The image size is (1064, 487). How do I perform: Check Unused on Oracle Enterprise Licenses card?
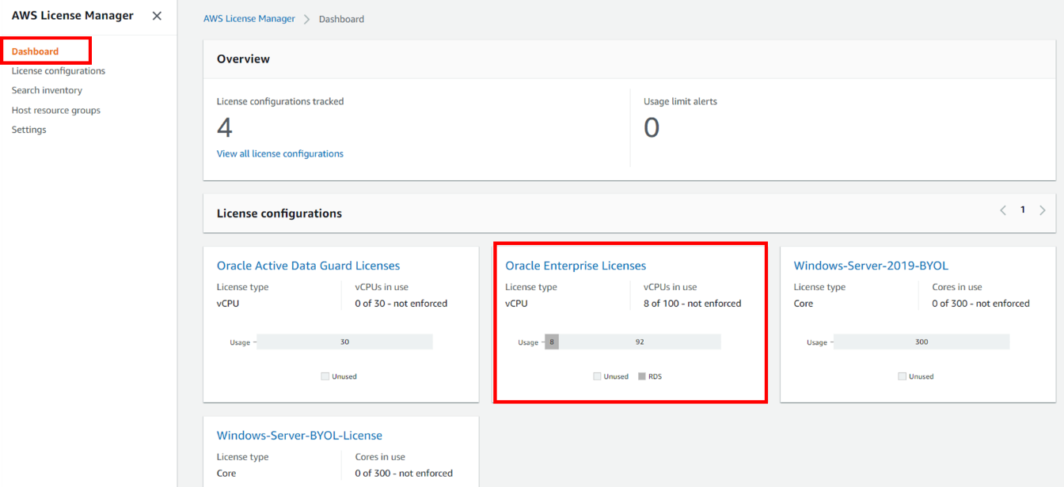[x=597, y=376]
